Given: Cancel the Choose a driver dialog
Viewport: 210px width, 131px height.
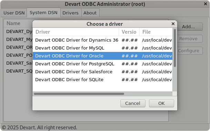Looking at the screenshot, I should coord(133,103).
